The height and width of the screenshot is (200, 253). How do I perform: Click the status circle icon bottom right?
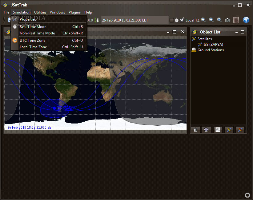pyautogui.click(x=247, y=195)
